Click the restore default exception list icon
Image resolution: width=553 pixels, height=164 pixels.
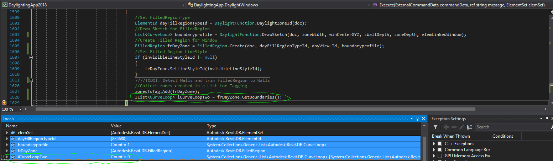(470, 127)
